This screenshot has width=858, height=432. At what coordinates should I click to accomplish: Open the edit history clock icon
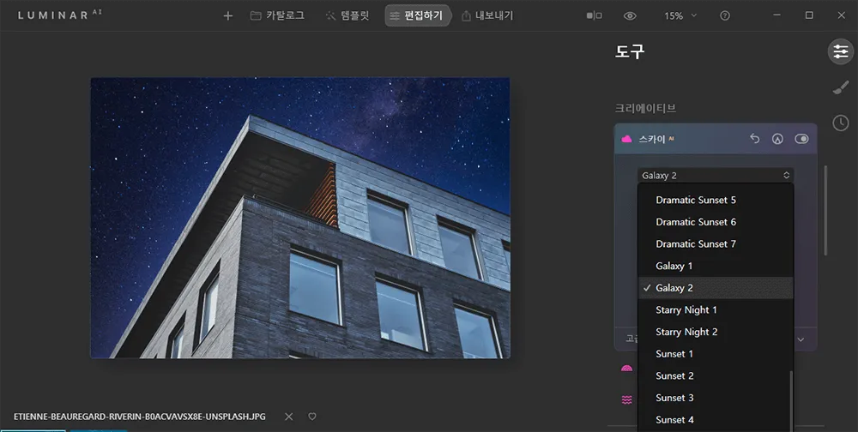tap(841, 123)
